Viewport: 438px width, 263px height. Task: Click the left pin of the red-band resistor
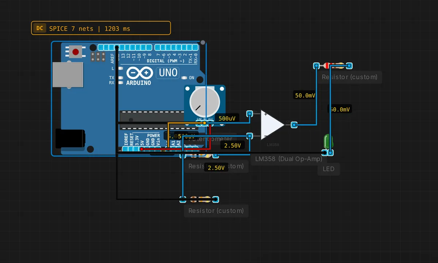[316, 66]
